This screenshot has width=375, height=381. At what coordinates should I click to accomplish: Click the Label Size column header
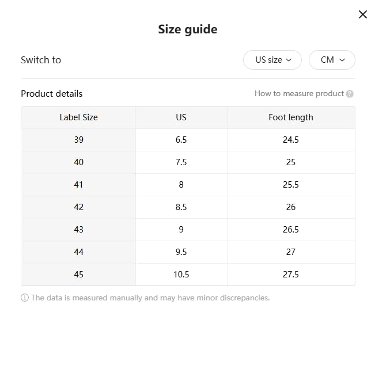78,117
